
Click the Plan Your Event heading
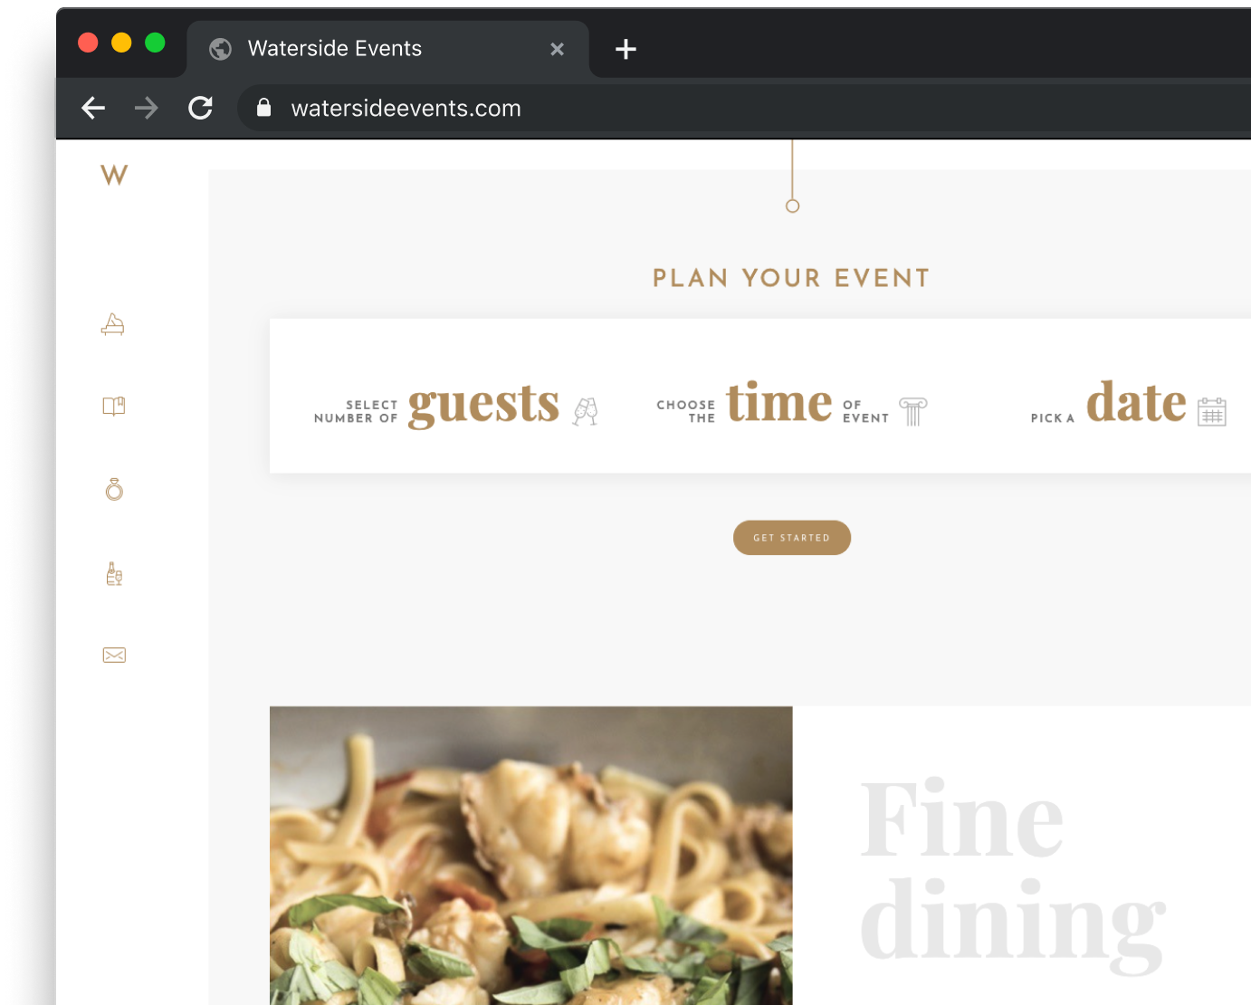click(x=792, y=278)
